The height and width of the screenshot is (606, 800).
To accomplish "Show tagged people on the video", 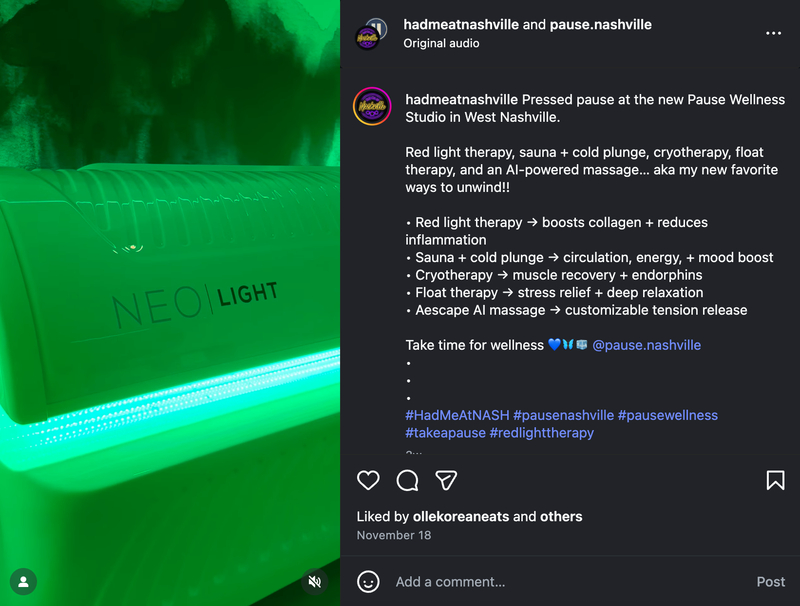I will [23, 582].
